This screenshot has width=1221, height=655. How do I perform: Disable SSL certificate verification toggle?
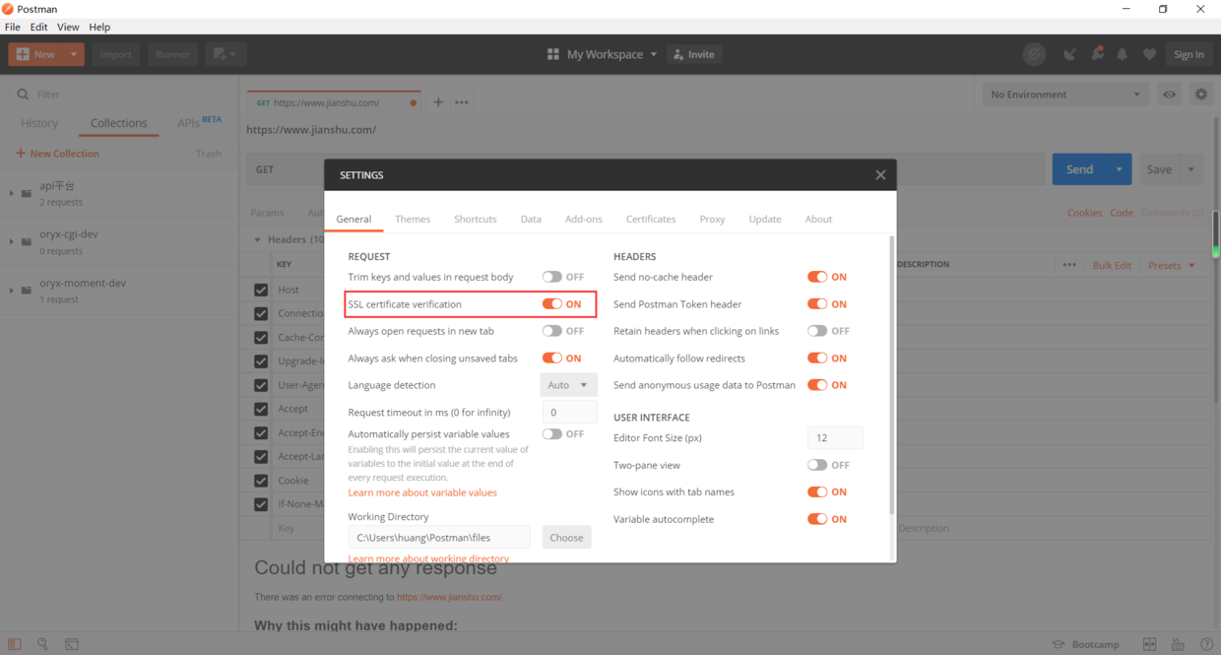tap(551, 304)
